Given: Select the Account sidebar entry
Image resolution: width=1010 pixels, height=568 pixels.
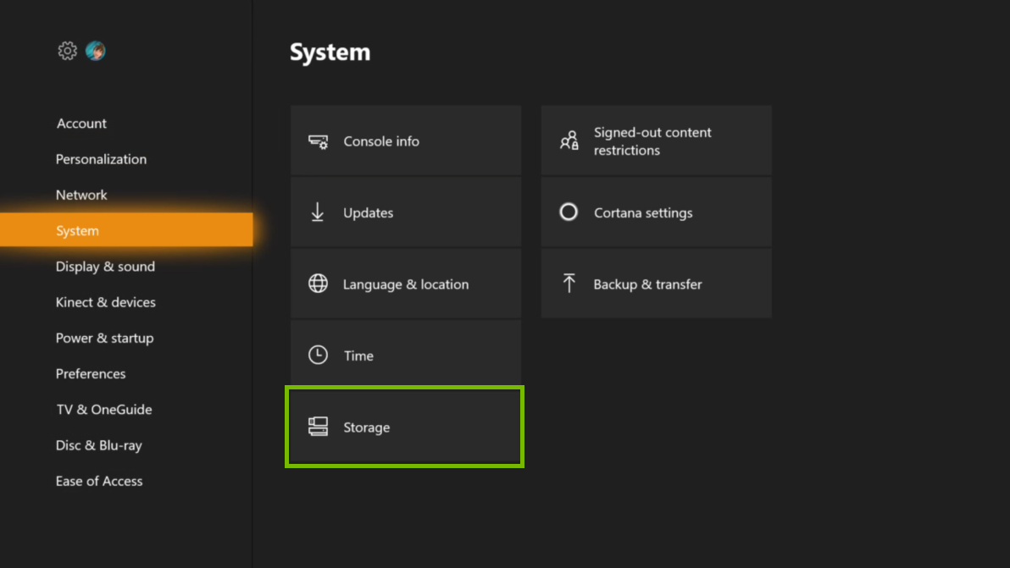Looking at the screenshot, I should pos(81,124).
